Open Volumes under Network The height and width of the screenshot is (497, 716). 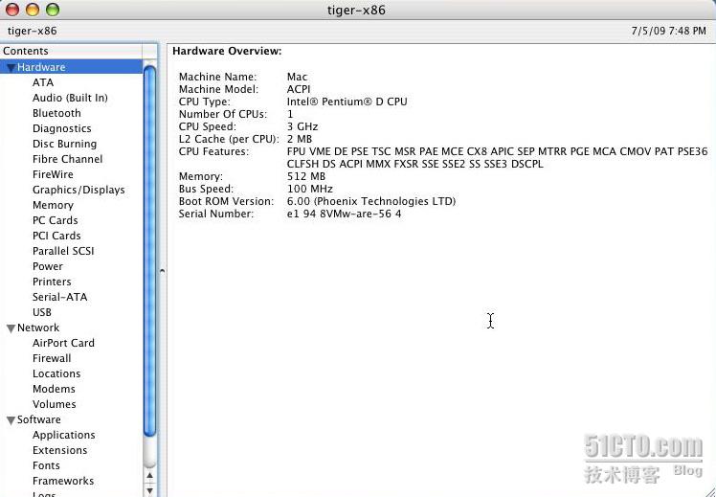pos(54,404)
